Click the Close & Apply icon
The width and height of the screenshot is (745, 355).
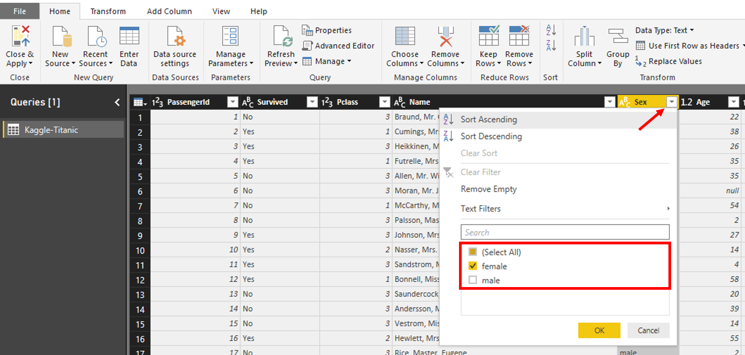click(21, 37)
